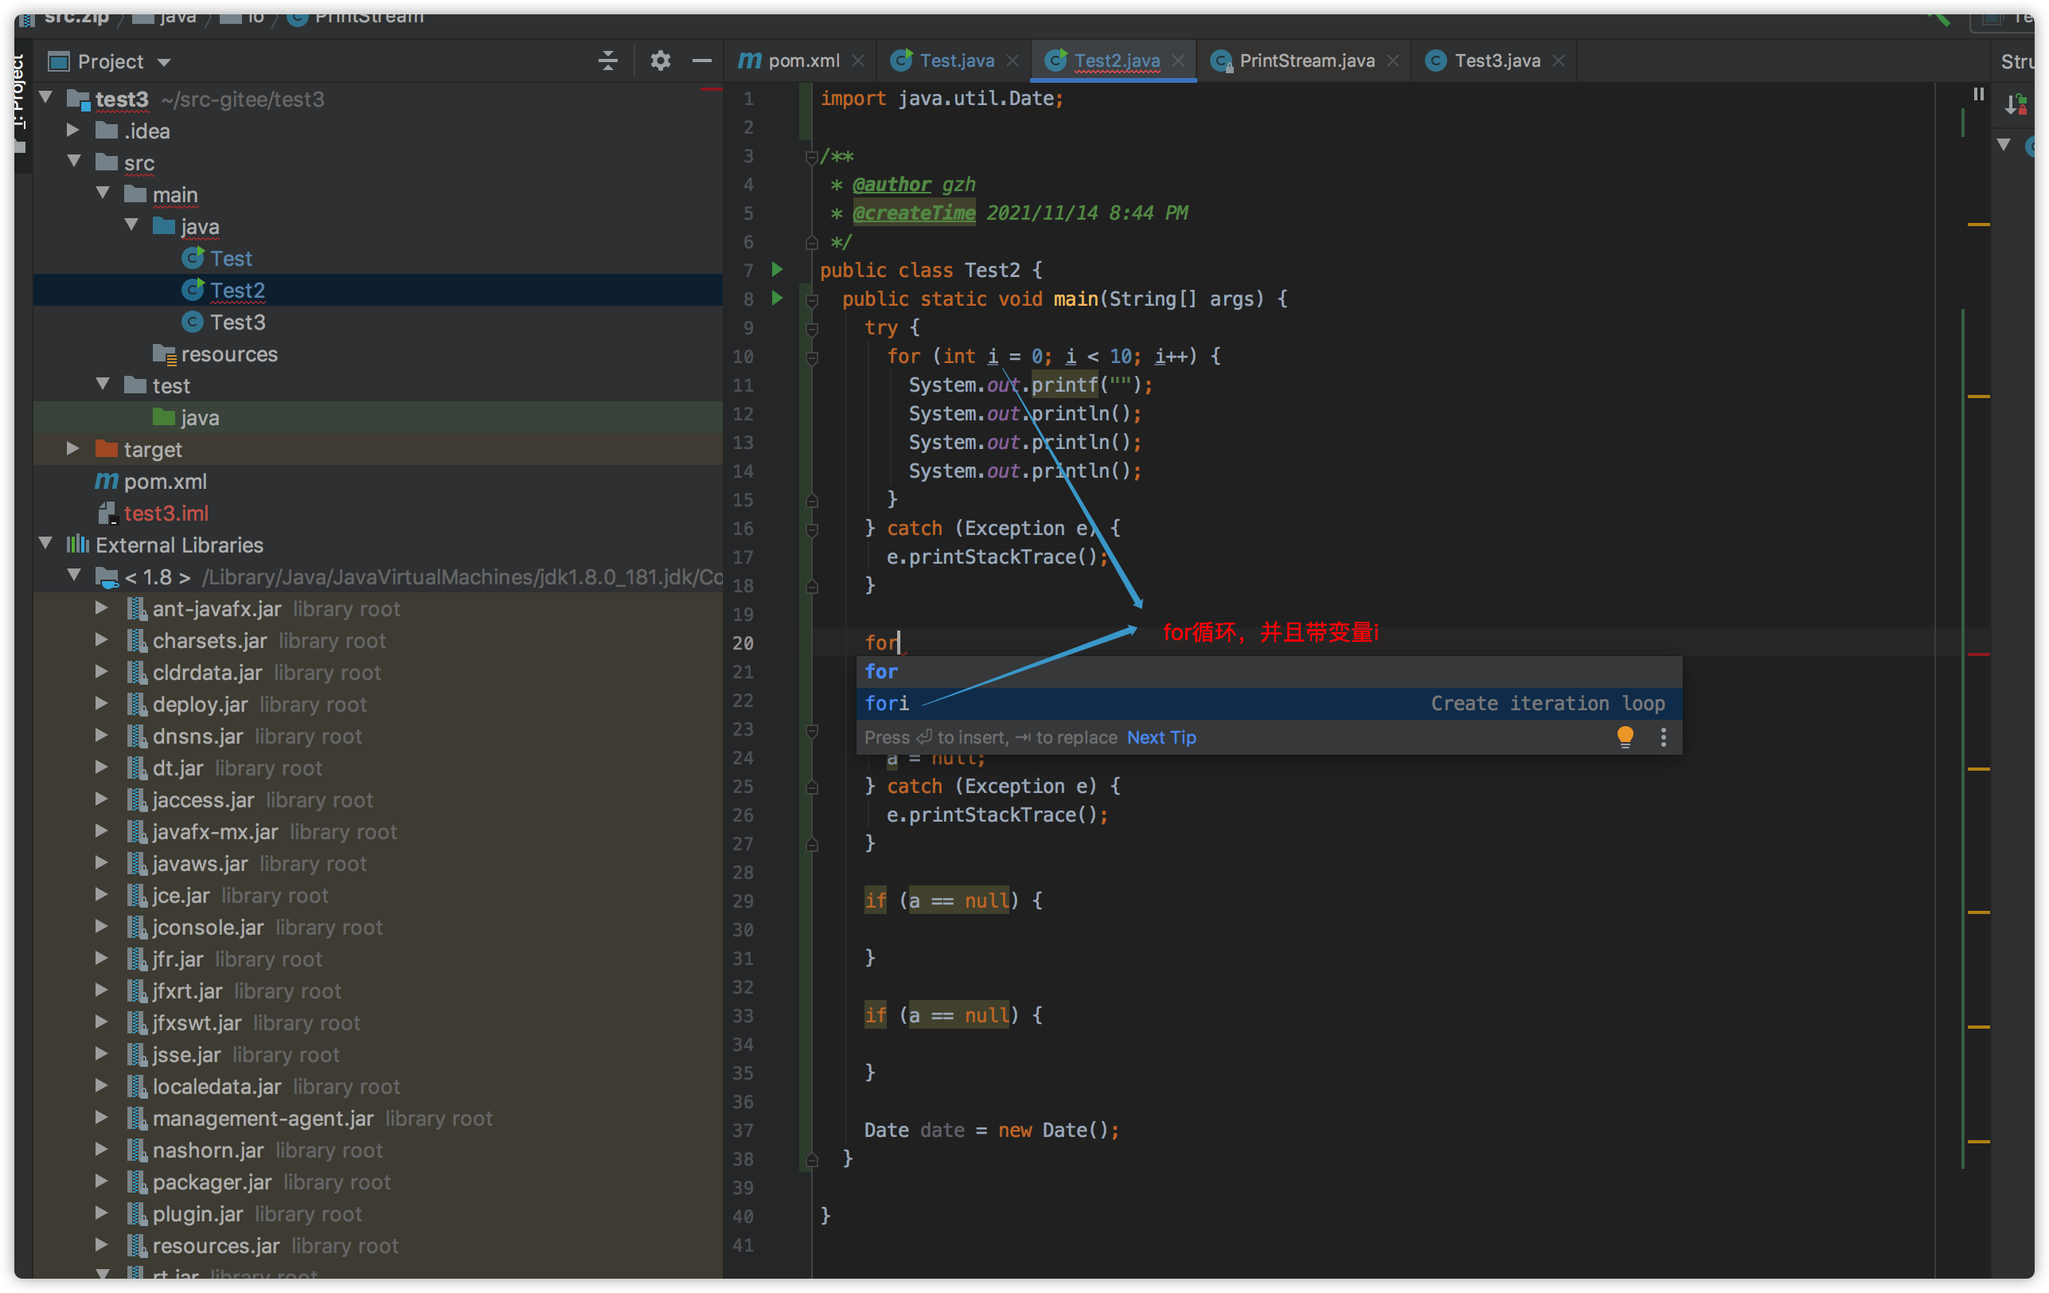
Task: Switch to the pom.xml editor tab
Action: pyautogui.click(x=802, y=61)
